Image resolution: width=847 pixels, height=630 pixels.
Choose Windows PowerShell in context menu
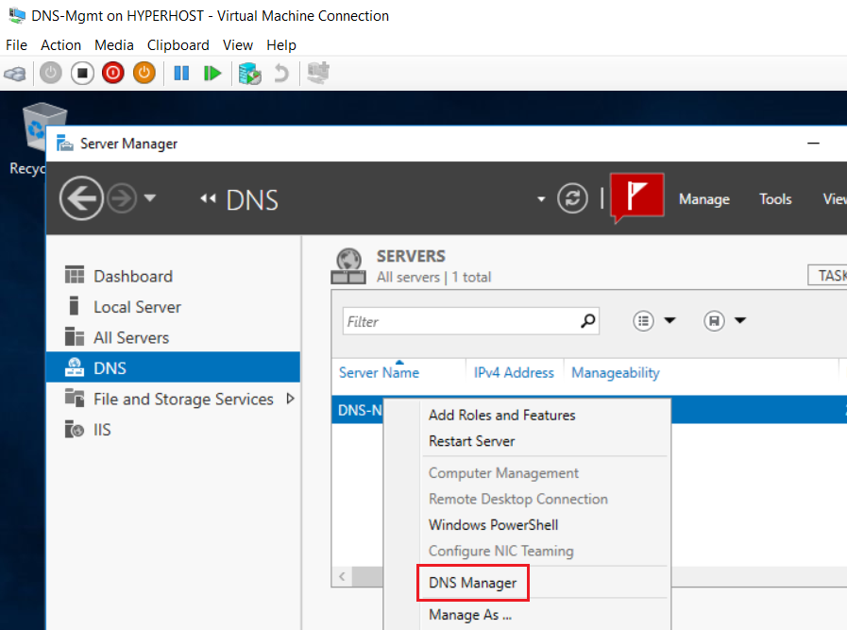(493, 524)
